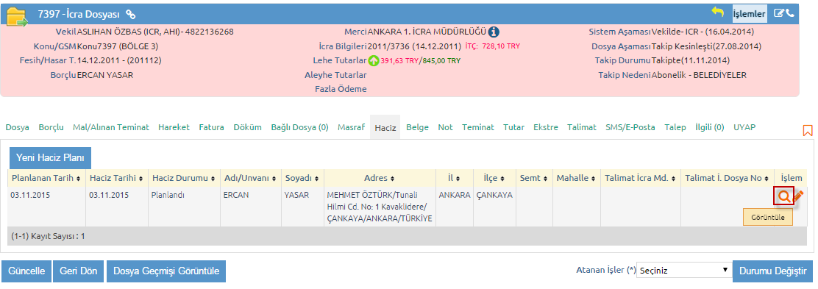Open the Talimat tab
The height and width of the screenshot is (289, 818).
coord(582,127)
